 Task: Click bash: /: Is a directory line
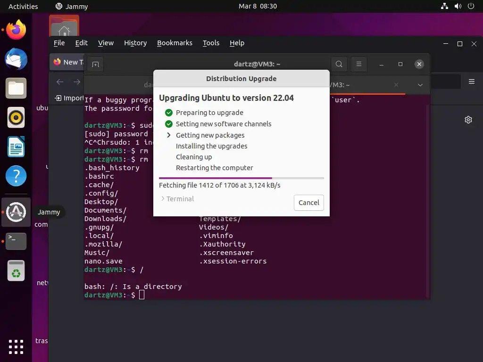point(133,287)
